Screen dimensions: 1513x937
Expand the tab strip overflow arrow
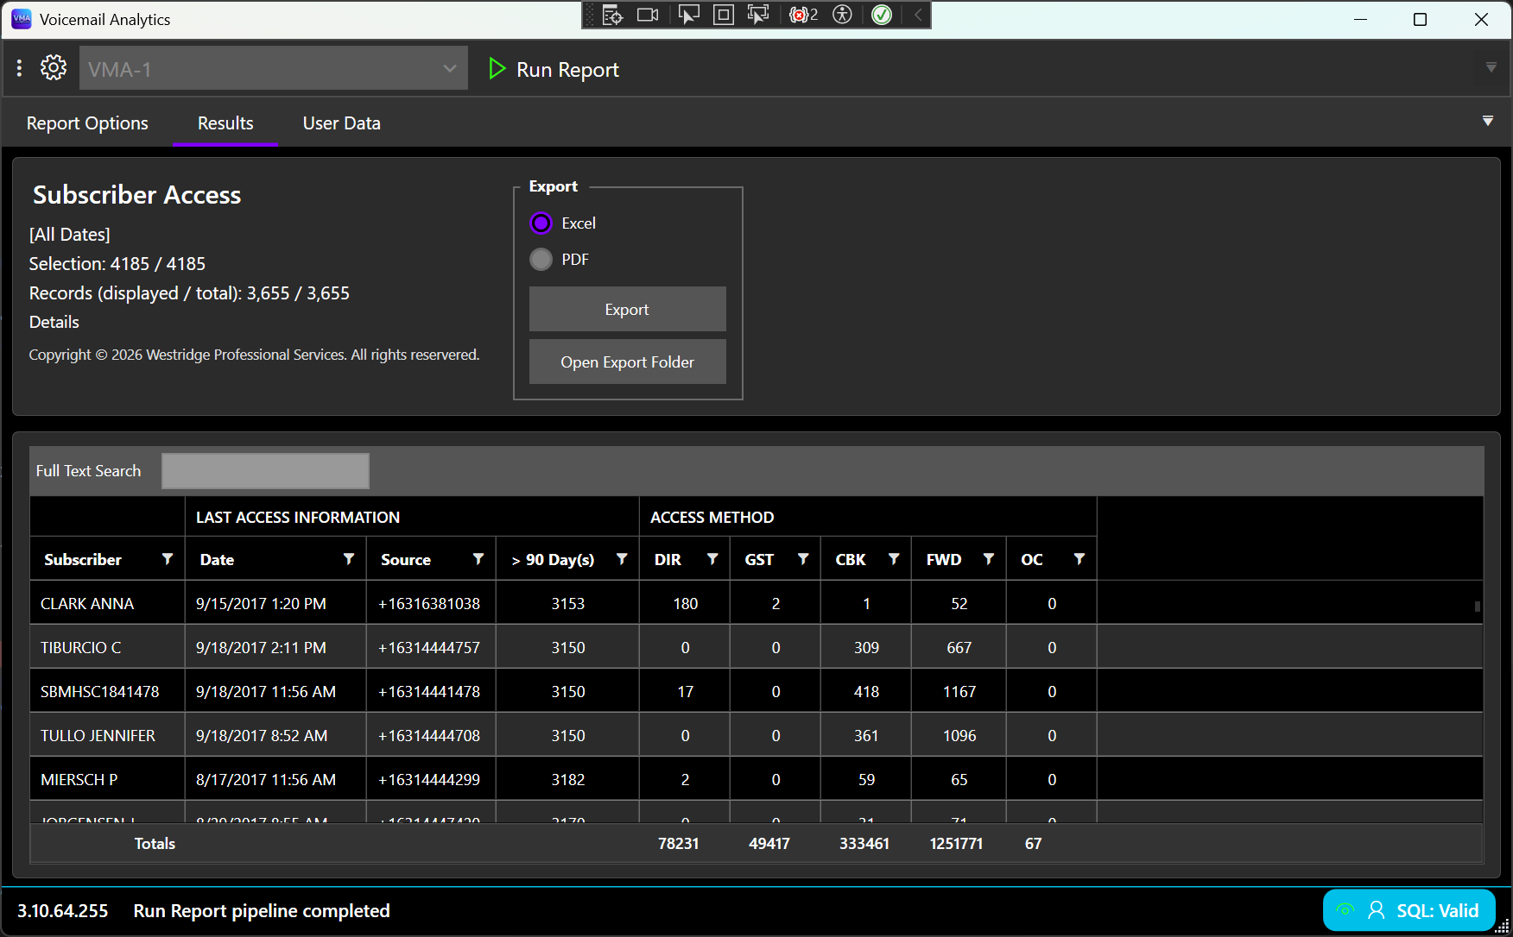click(1488, 121)
